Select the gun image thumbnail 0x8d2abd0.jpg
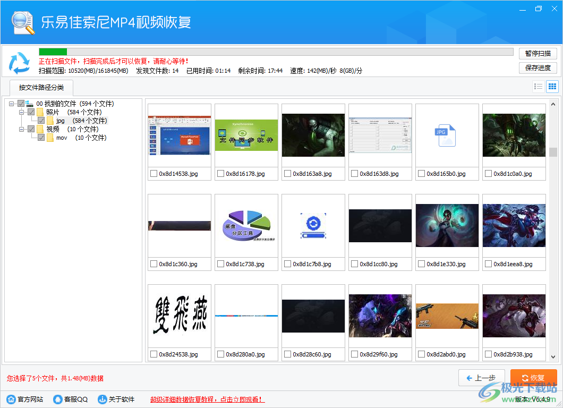The width and height of the screenshot is (563, 408). point(447,316)
